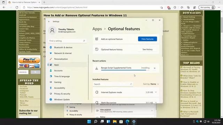Focus the installed features Search box
The height and width of the screenshot is (125, 223).
113,84
